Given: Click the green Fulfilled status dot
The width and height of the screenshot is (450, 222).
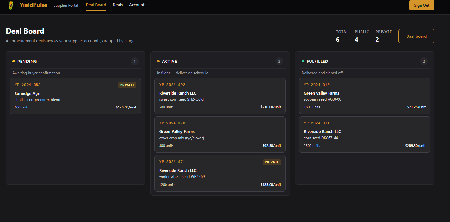Looking at the screenshot, I should pyautogui.click(x=303, y=61).
